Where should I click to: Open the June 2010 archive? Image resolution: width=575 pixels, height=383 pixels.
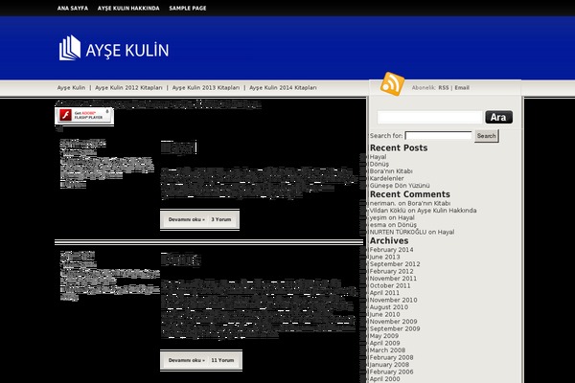[384, 314]
